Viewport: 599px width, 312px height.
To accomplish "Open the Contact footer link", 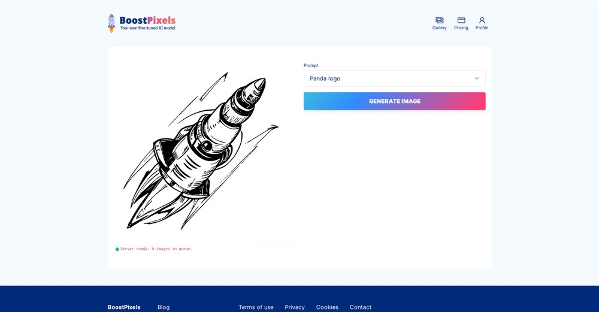I will pyautogui.click(x=360, y=307).
